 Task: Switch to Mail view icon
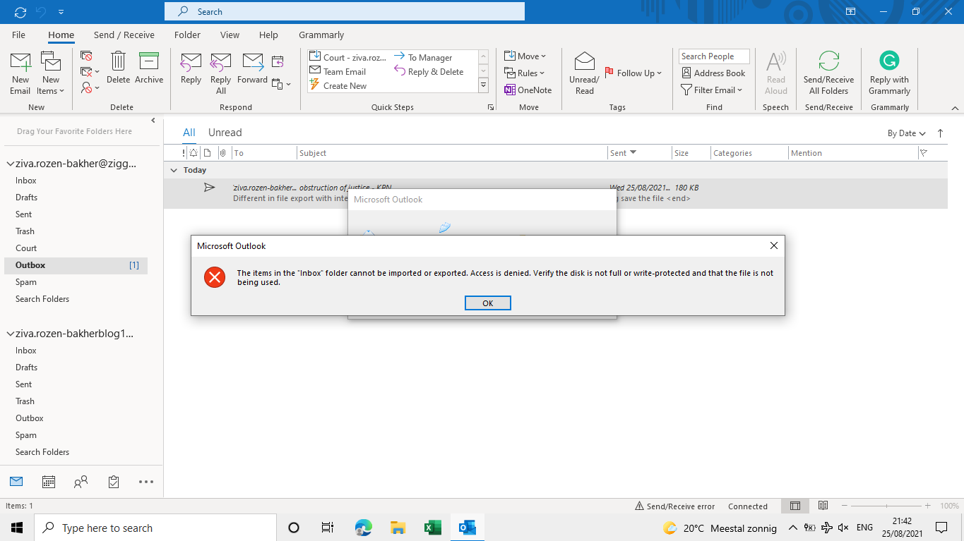tap(16, 482)
